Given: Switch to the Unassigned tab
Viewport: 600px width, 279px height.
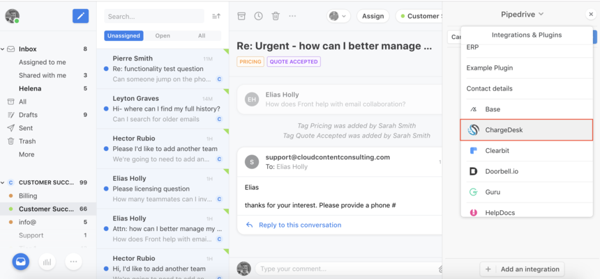Looking at the screenshot, I should click(123, 35).
